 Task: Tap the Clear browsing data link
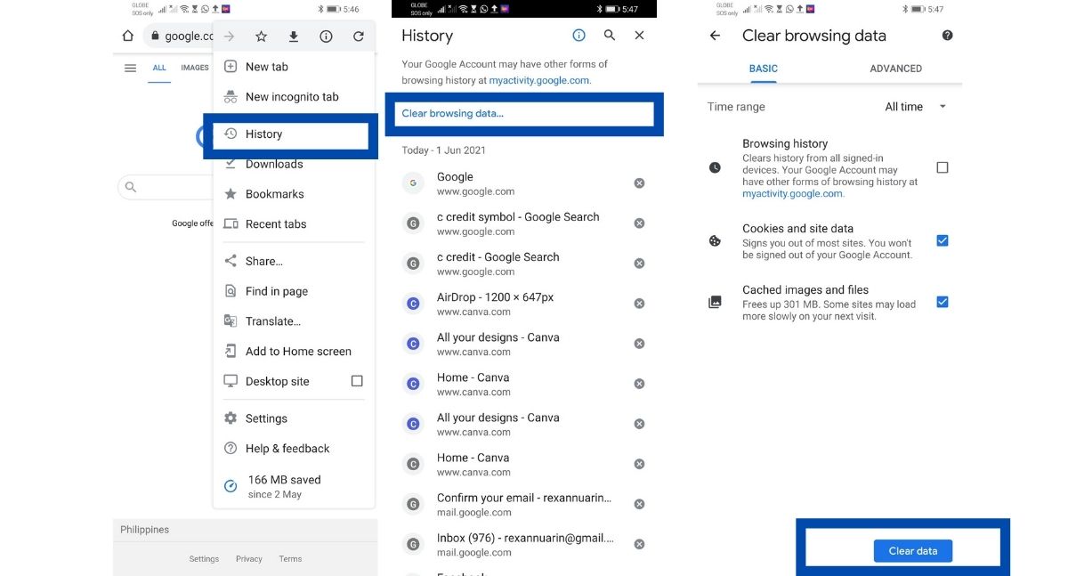[452, 114]
